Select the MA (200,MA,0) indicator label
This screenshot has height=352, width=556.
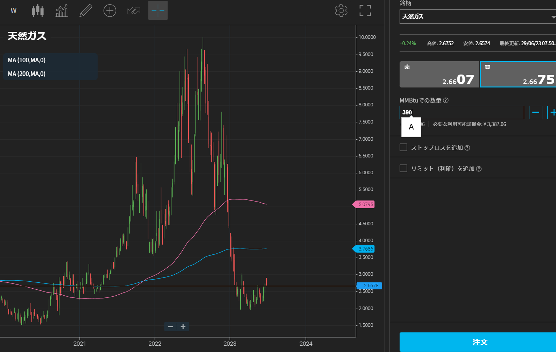(27, 74)
